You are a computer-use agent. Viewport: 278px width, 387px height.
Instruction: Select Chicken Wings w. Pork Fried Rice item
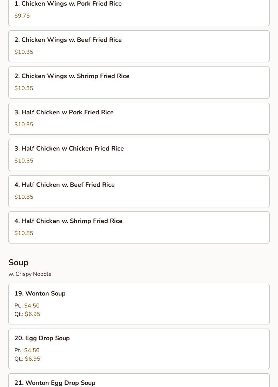(x=139, y=13)
